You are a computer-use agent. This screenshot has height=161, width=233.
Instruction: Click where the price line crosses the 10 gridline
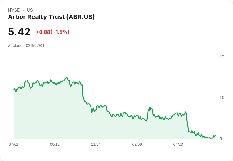pos(83,98)
